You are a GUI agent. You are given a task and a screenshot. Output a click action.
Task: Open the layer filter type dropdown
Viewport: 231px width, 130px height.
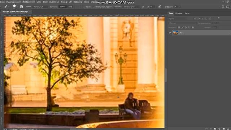[x=177, y=18]
